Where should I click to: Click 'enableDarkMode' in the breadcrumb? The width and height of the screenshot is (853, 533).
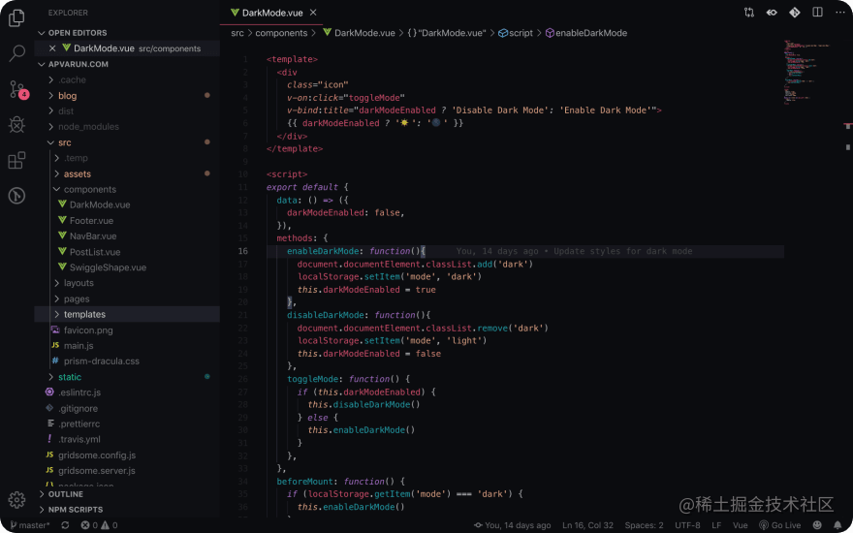click(586, 33)
